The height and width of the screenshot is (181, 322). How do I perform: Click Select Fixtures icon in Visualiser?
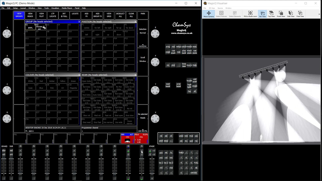pyautogui.click(x=221, y=14)
